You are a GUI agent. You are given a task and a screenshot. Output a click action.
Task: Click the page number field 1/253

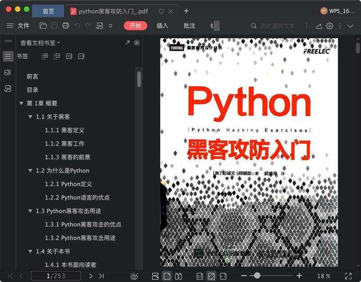tap(56, 276)
